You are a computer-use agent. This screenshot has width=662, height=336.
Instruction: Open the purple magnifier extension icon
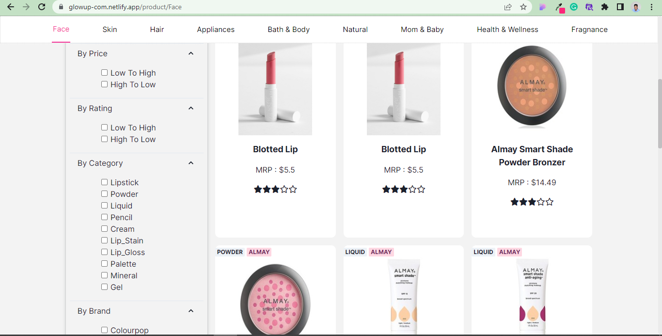[x=589, y=7]
